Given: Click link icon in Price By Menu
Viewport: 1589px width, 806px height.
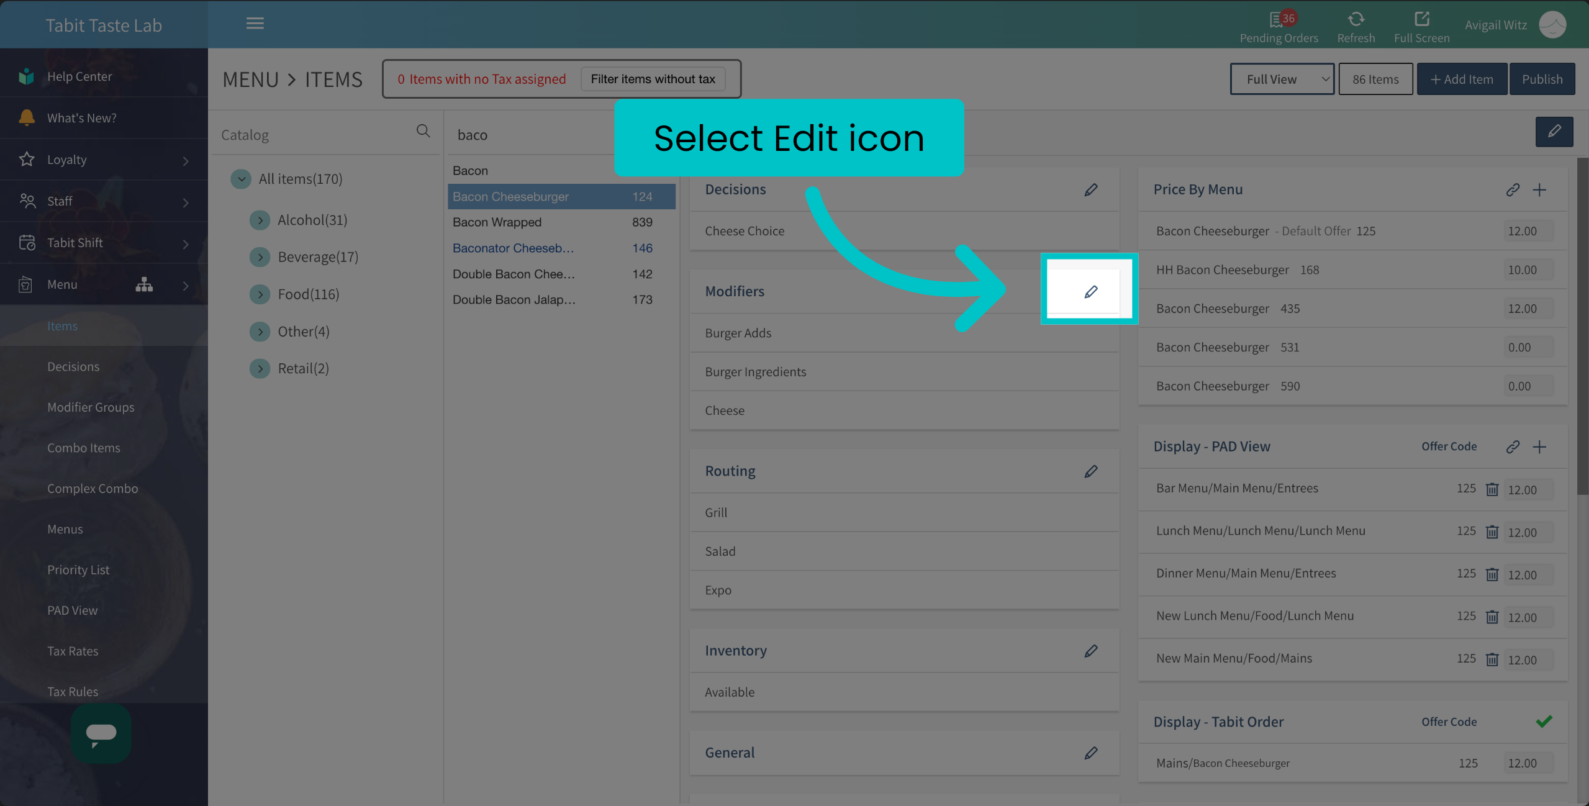Looking at the screenshot, I should (x=1513, y=189).
